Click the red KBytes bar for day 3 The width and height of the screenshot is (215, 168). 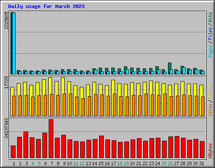coord(26,145)
